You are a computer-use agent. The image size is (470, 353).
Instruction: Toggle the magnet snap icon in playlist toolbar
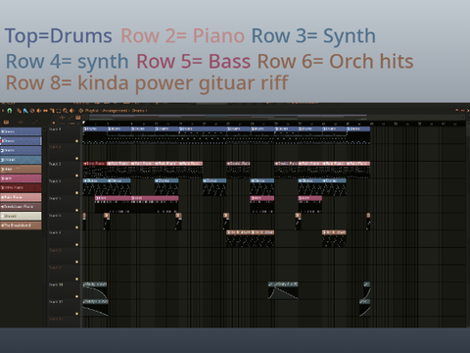point(10,111)
